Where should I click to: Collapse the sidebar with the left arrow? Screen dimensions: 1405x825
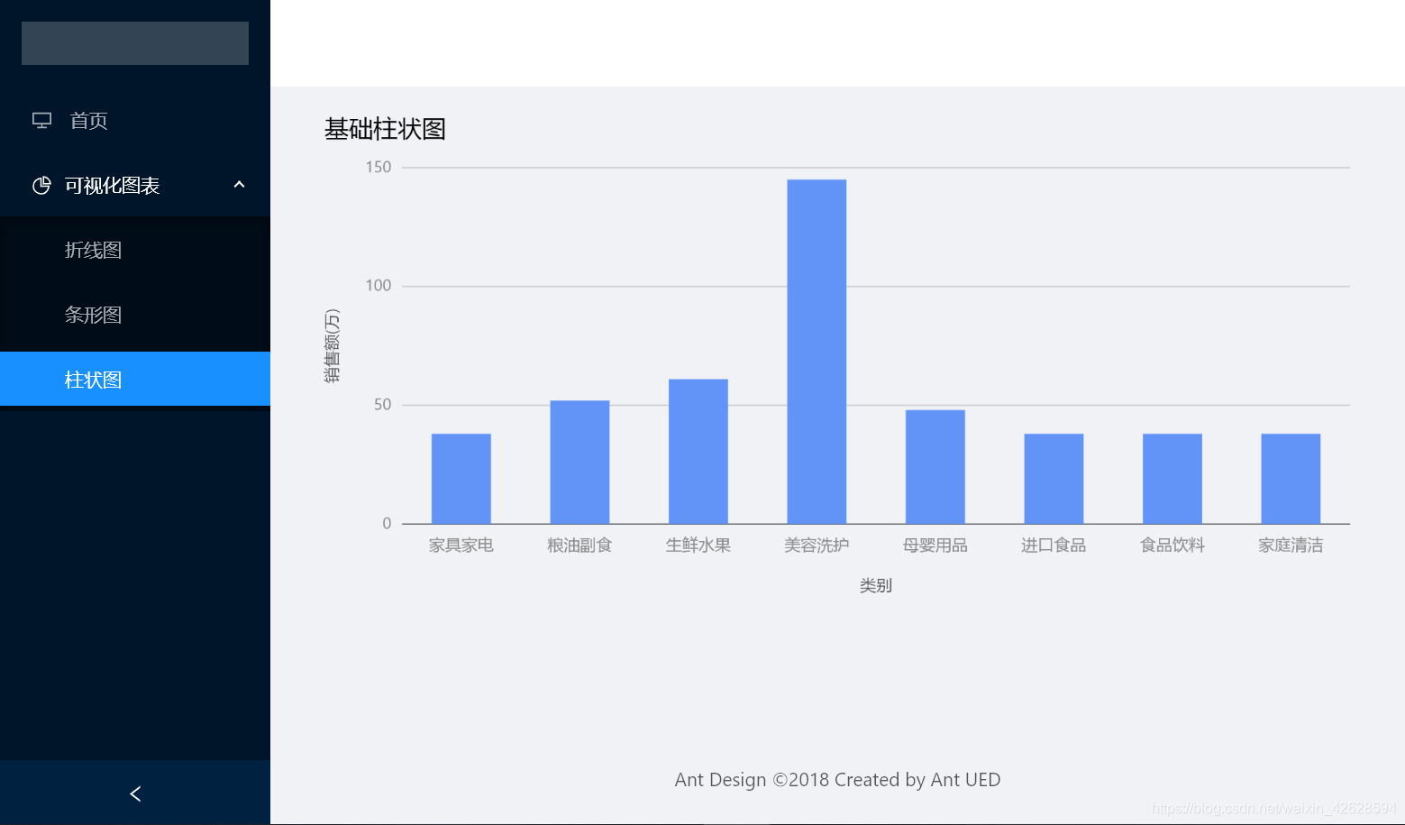point(135,793)
